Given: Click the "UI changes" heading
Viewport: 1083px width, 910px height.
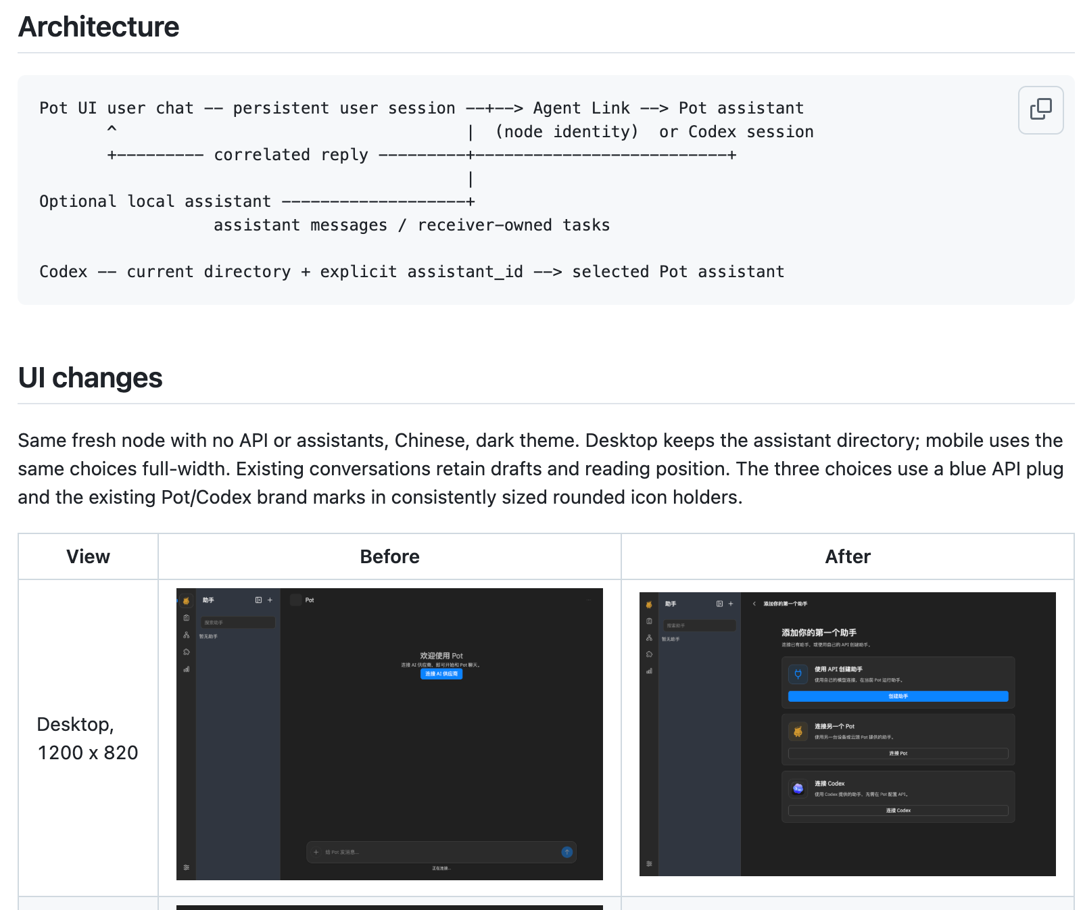Looking at the screenshot, I should tap(91, 378).
